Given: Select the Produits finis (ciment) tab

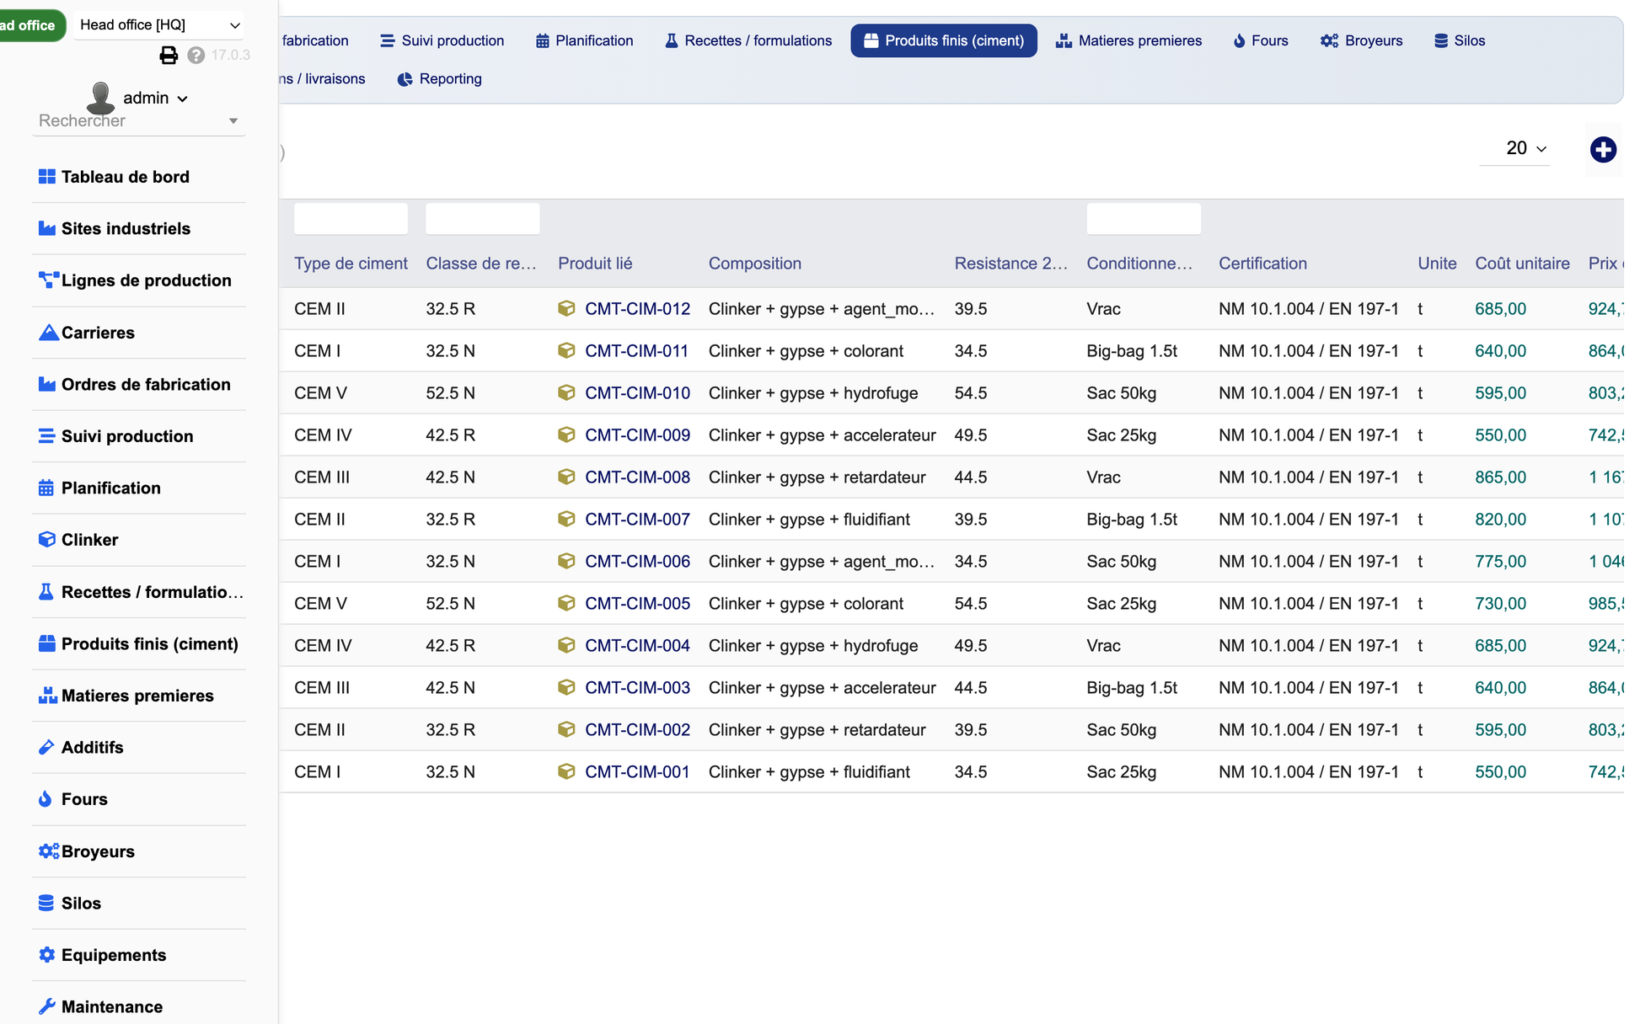Looking at the screenshot, I should coord(944,41).
